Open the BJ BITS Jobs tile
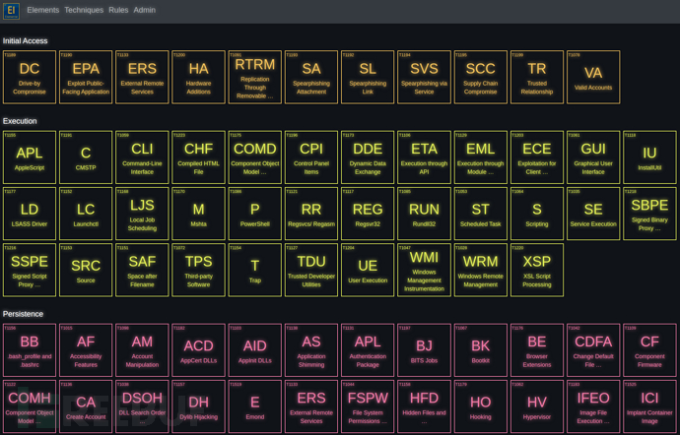 click(x=424, y=350)
